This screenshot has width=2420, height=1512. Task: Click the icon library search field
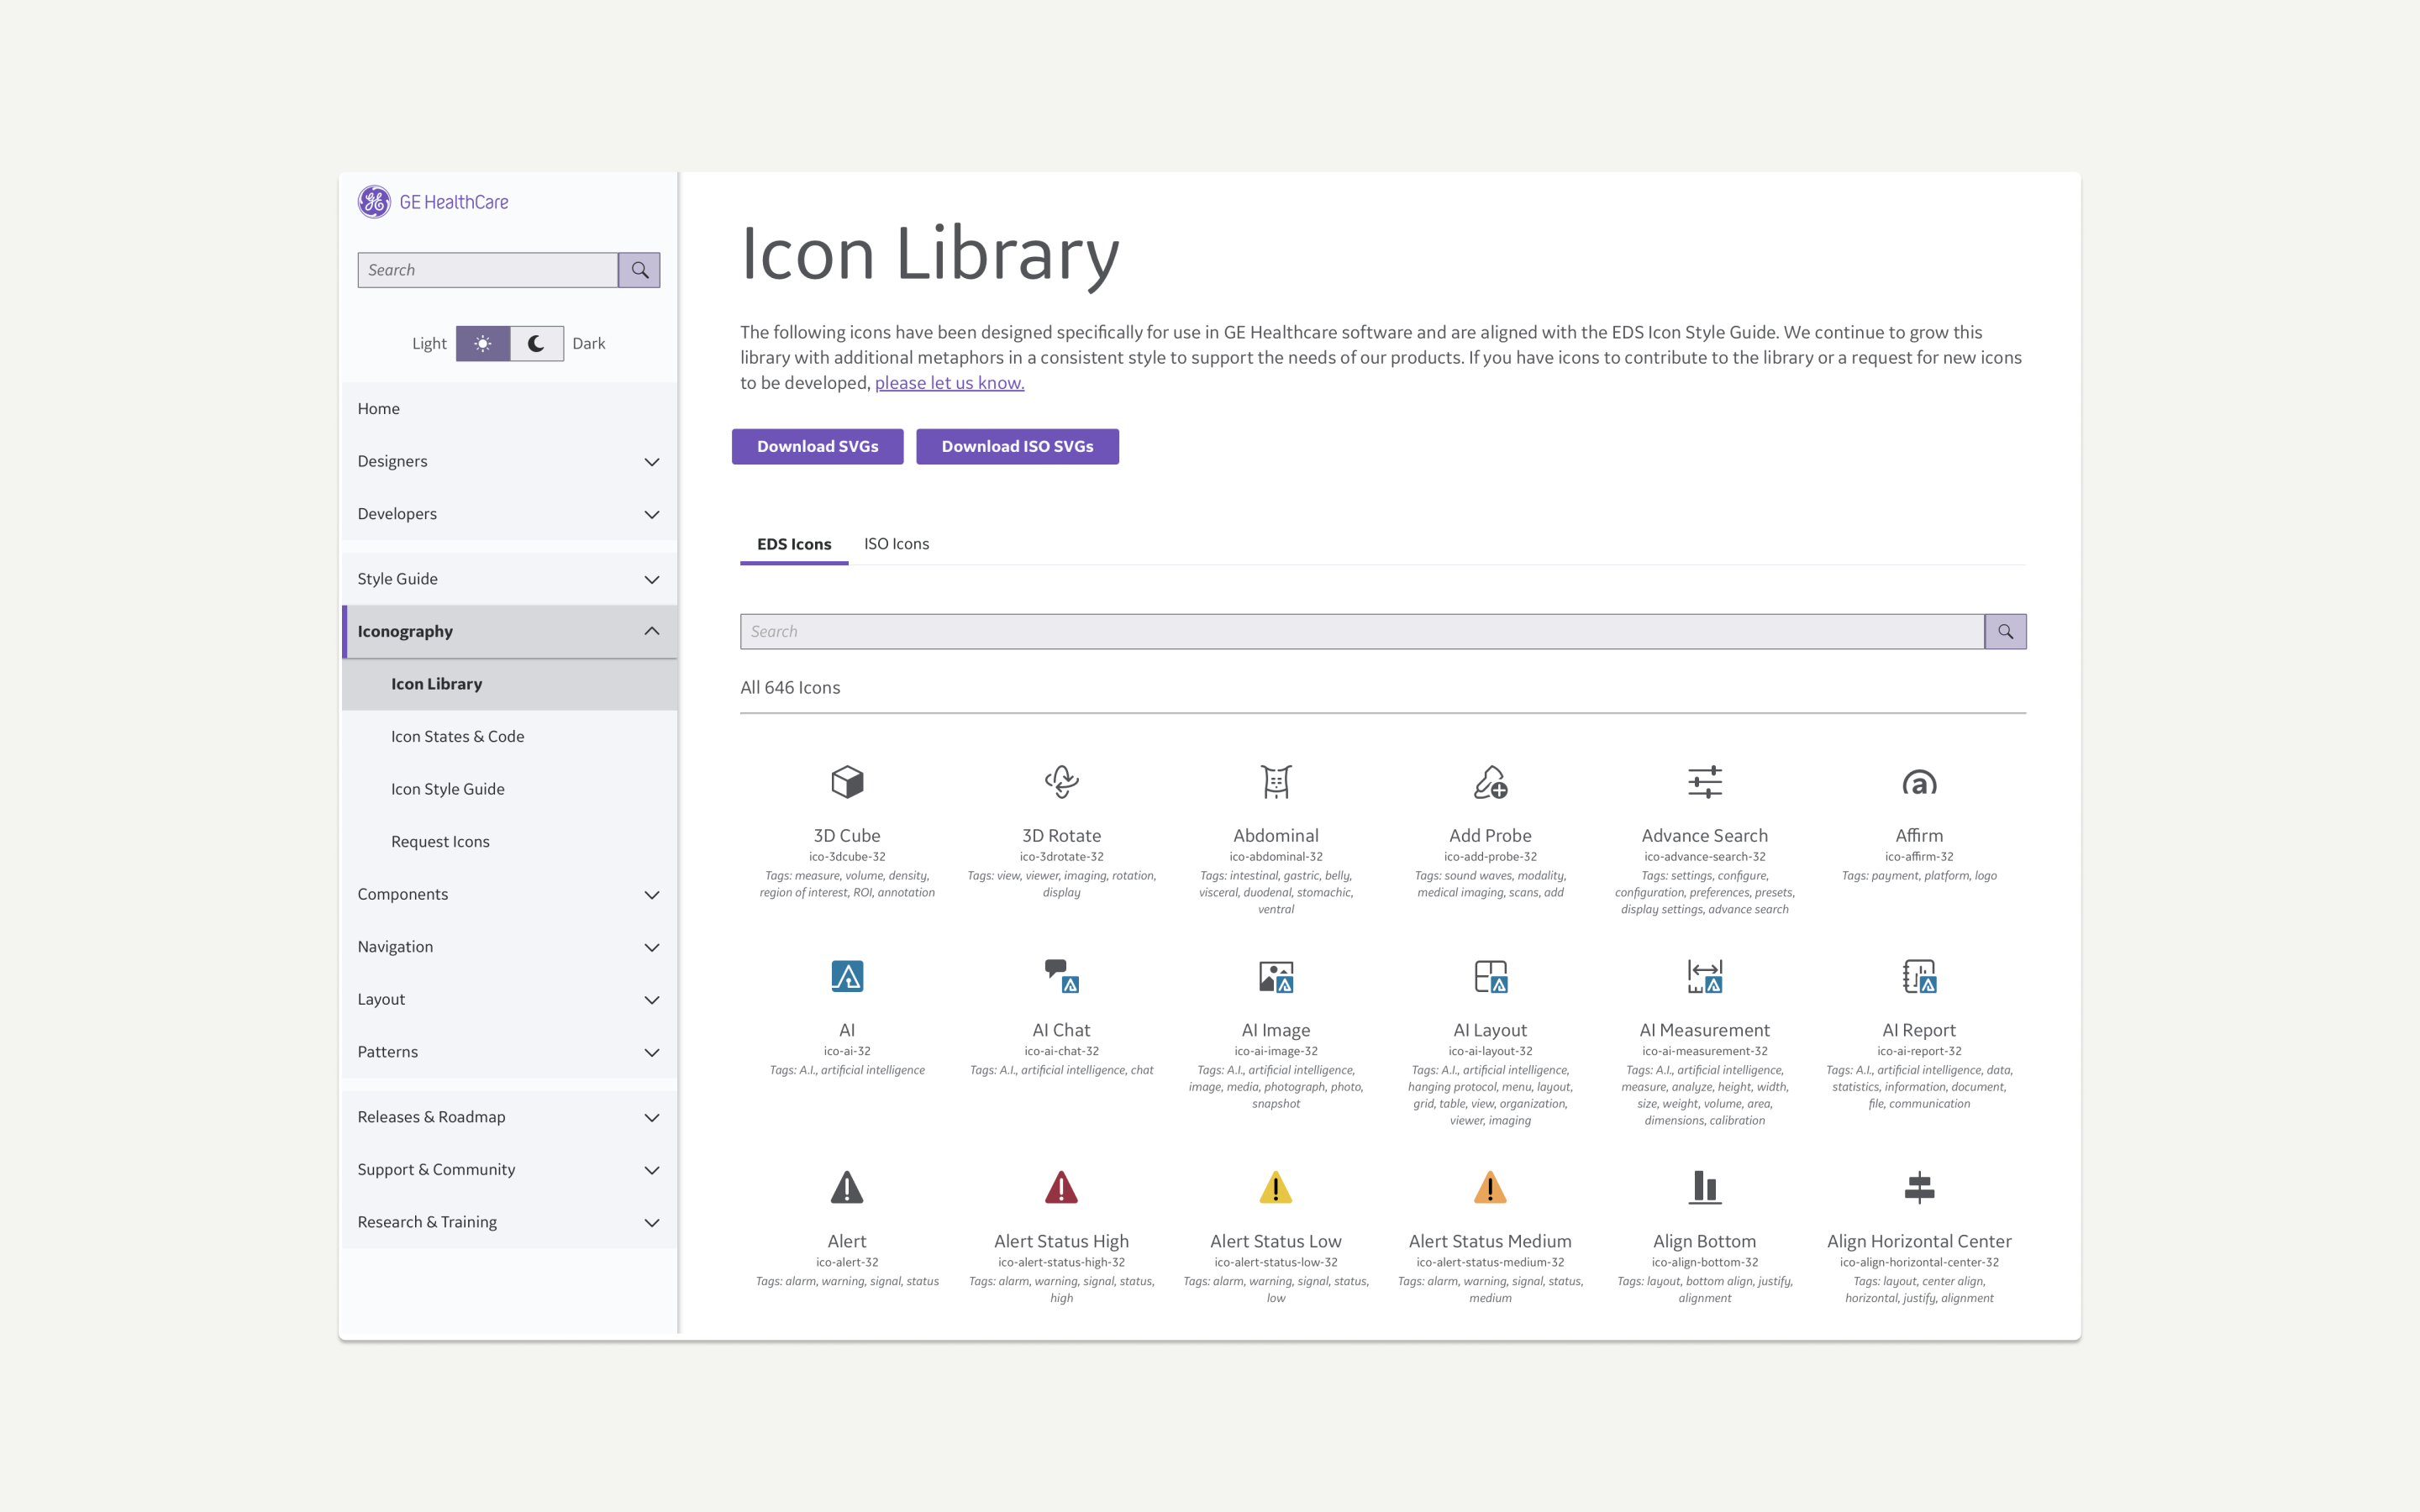[1361, 631]
